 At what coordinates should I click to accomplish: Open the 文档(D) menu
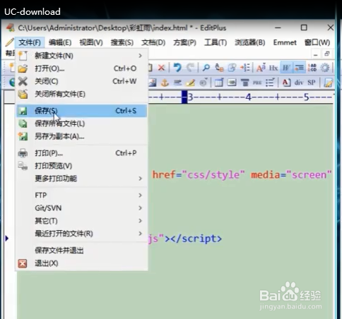(x=153, y=42)
